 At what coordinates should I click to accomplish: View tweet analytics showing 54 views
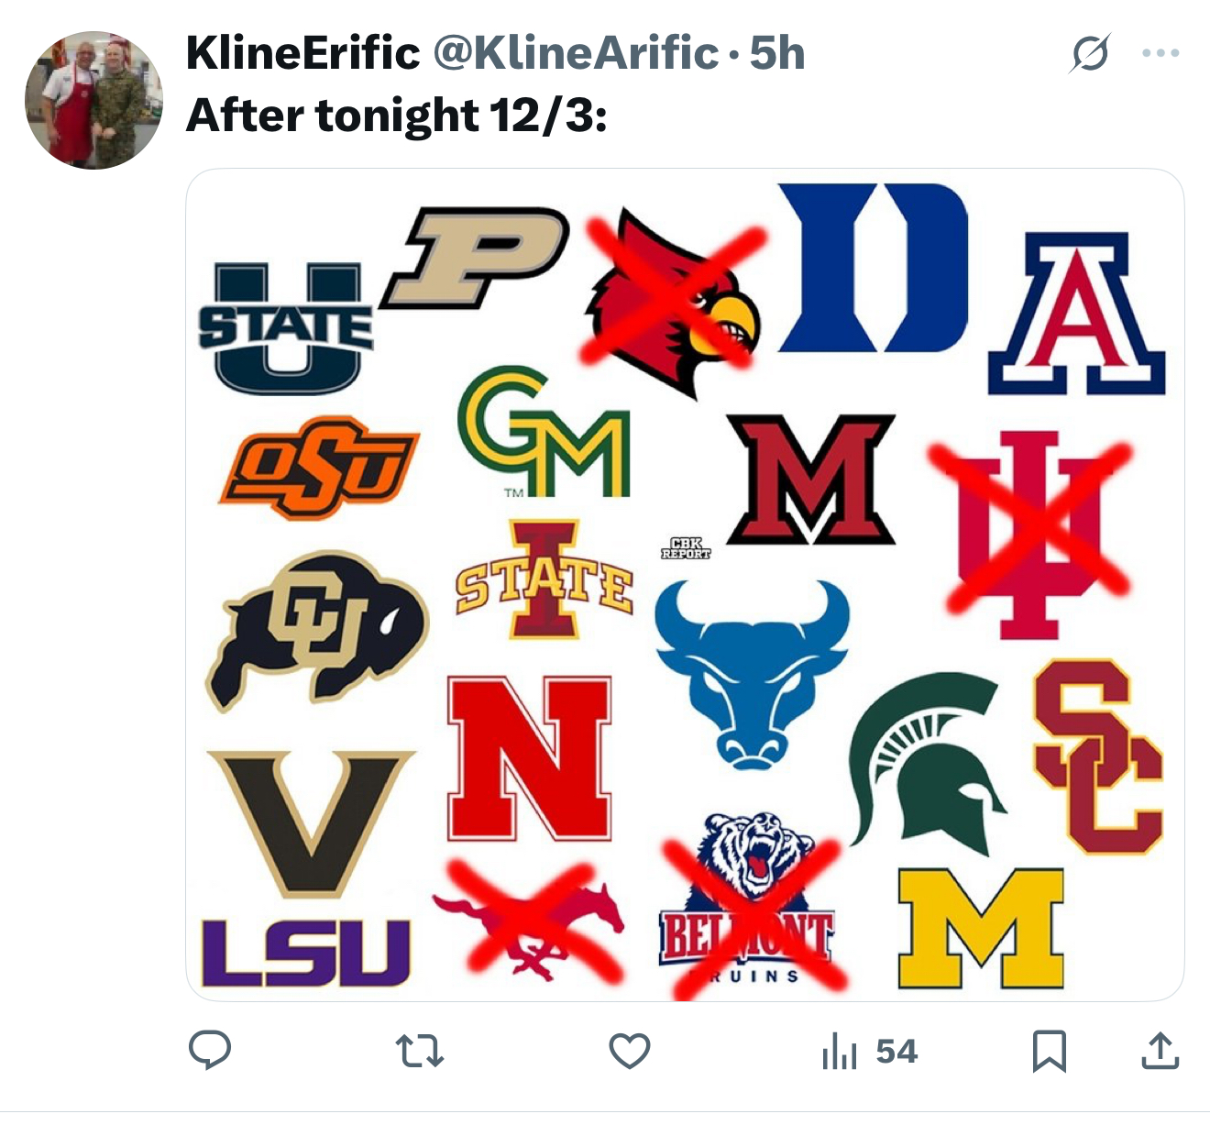(x=870, y=1051)
